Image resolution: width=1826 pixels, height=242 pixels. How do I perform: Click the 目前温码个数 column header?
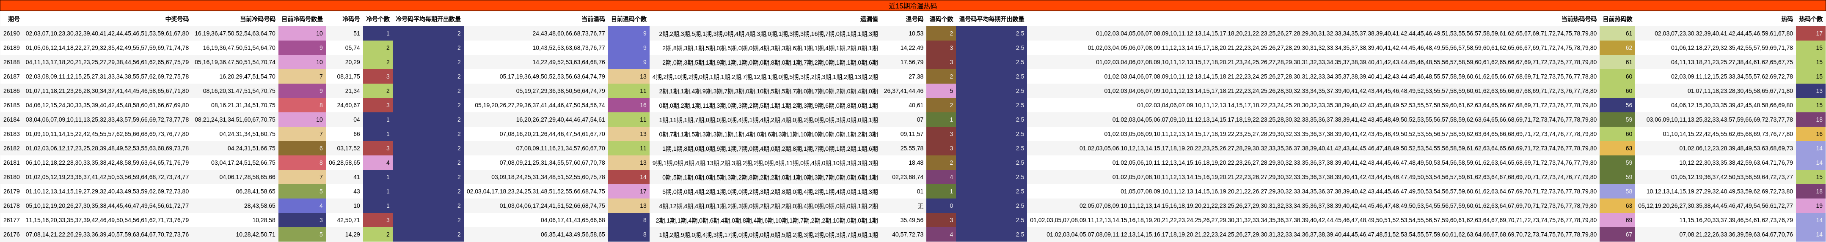629,19
